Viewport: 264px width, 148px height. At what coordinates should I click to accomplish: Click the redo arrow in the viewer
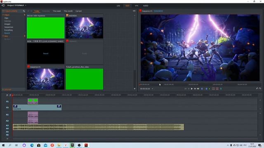click(260, 88)
